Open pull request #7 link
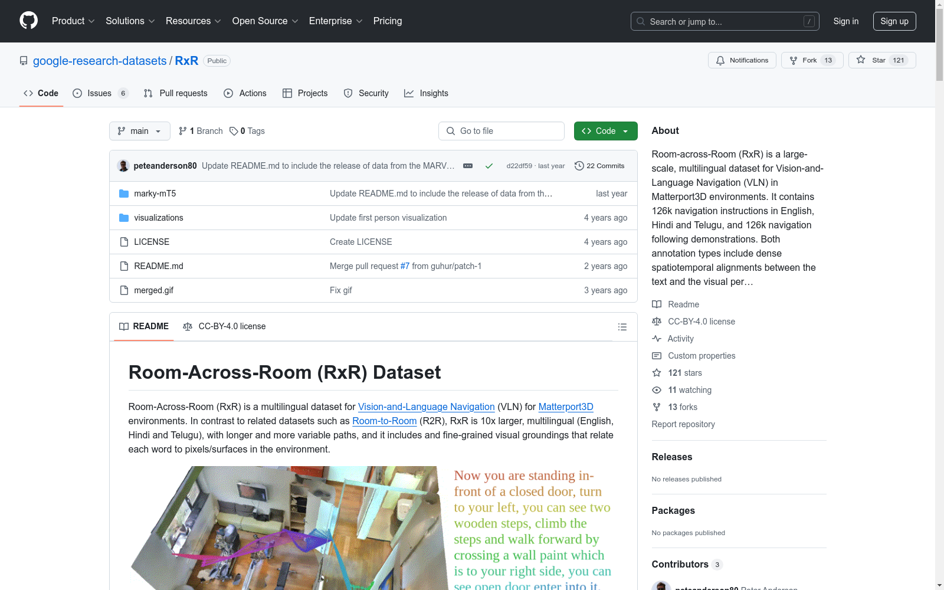Image resolution: width=944 pixels, height=590 pixels. pos(405,266)
